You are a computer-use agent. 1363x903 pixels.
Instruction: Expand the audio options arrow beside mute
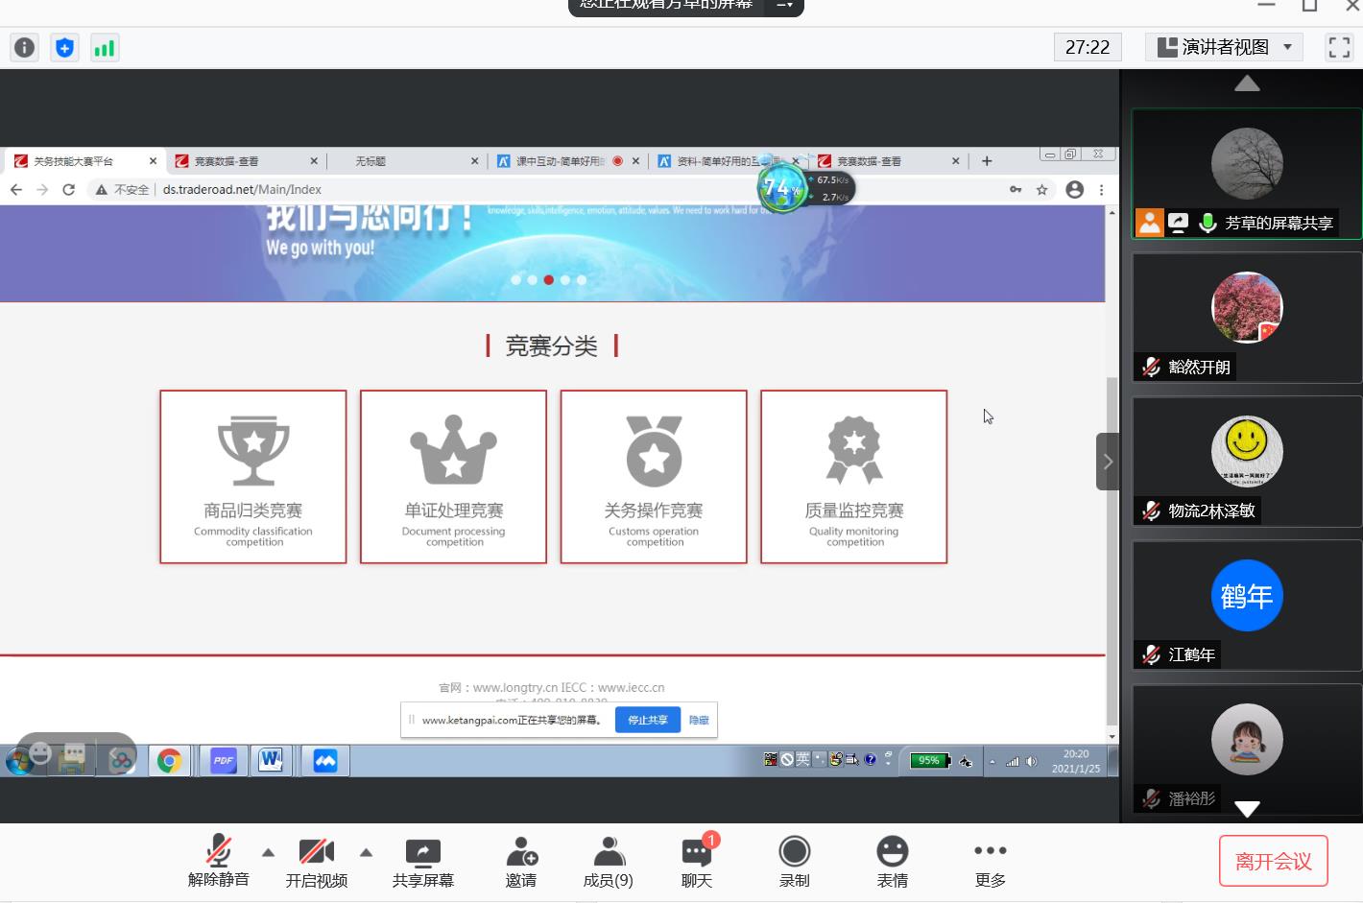(x=269, y=852)
